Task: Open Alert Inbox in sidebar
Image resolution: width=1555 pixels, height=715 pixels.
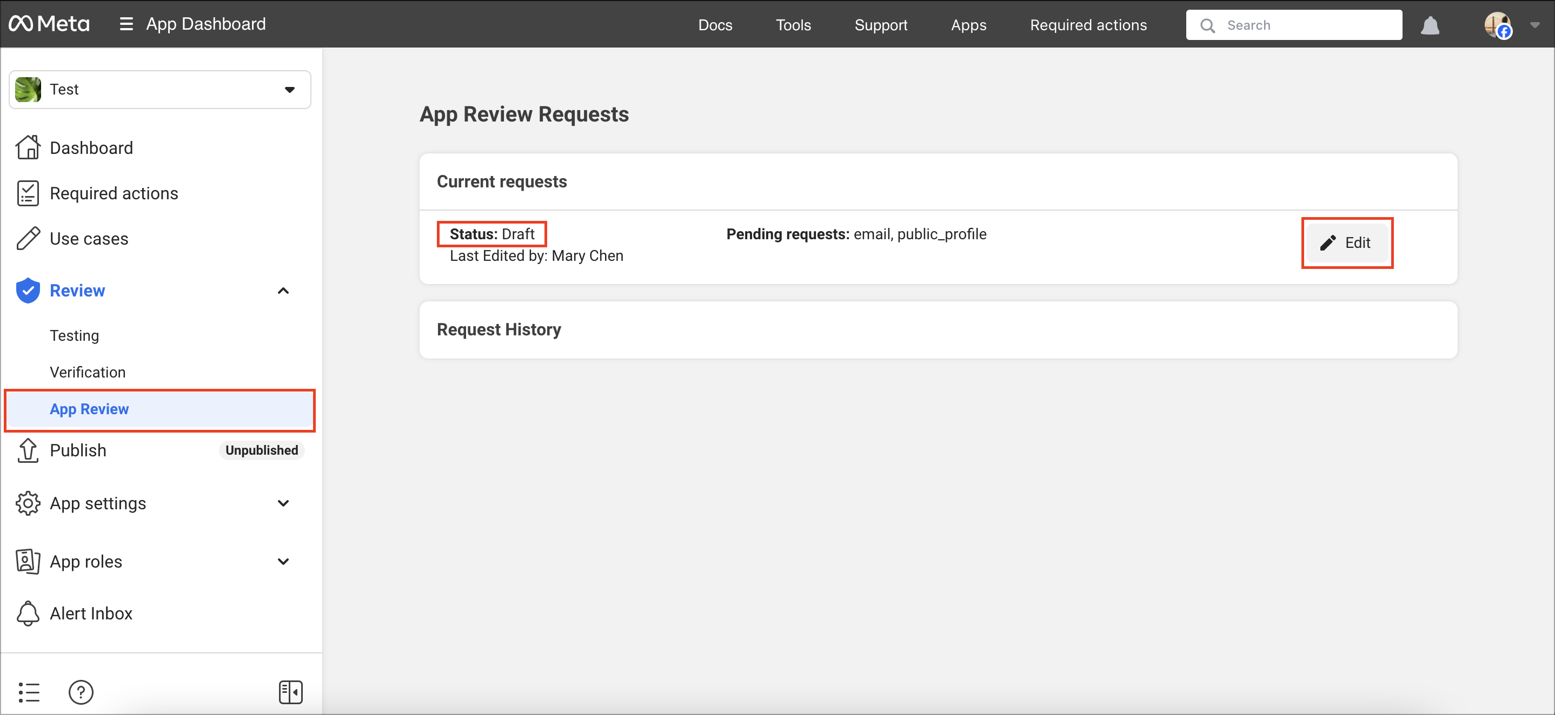Action: click(x=91, y=613)
